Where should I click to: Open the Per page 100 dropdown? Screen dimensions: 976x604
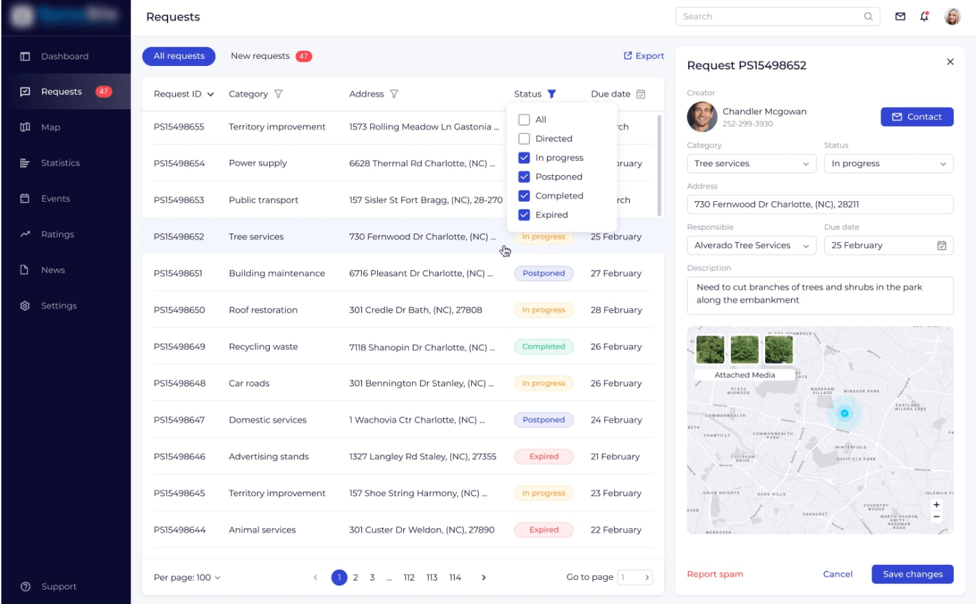coord(187,577)
